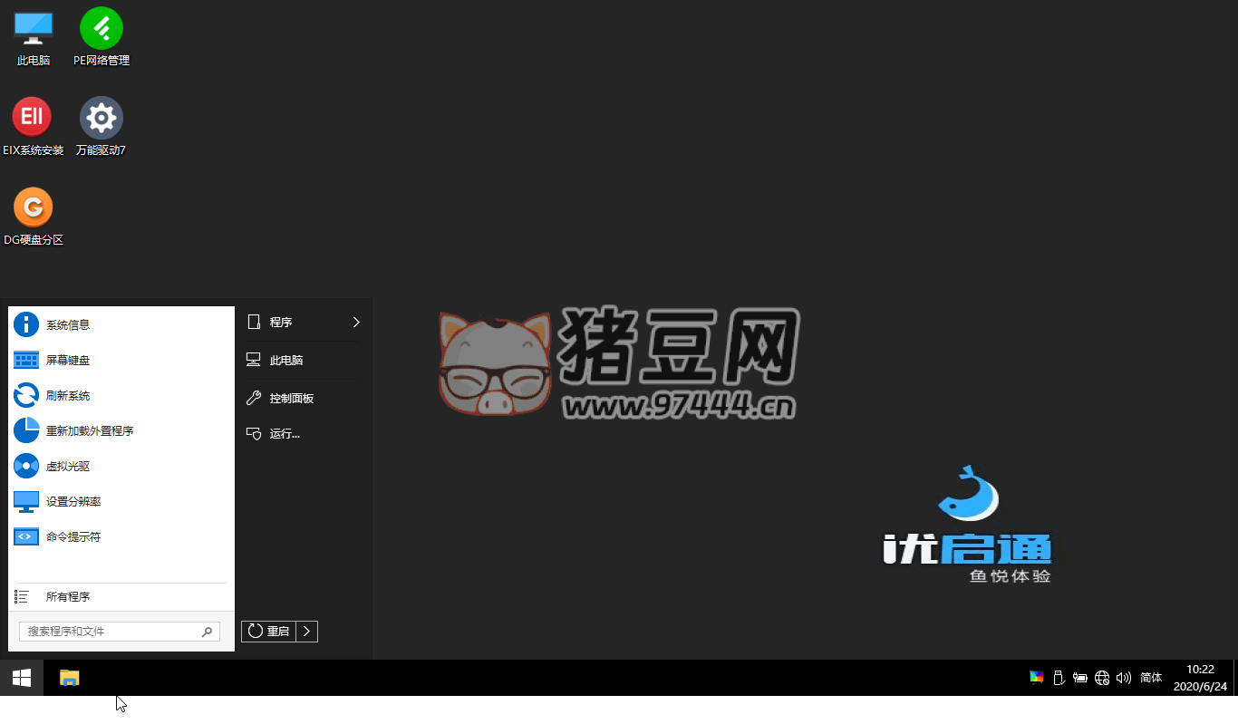Open EIX系统安装 desktop shortcut
Viewport: 1238px width, 724px height.
point(33,127)
